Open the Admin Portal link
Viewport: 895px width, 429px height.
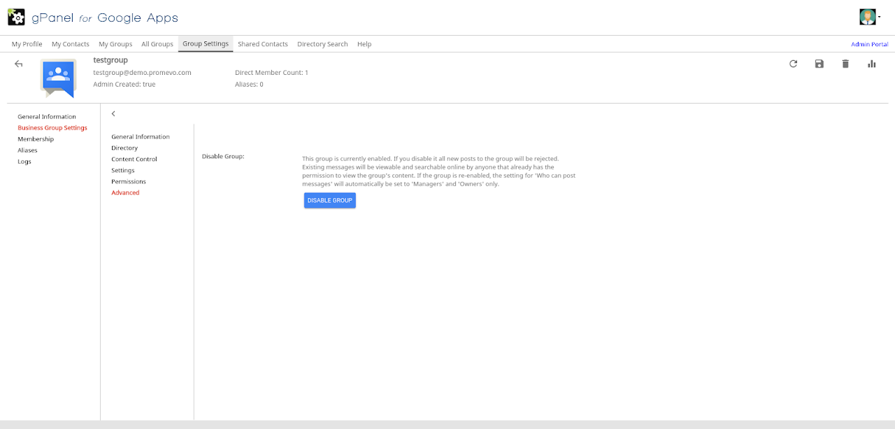tap(869, 44)
